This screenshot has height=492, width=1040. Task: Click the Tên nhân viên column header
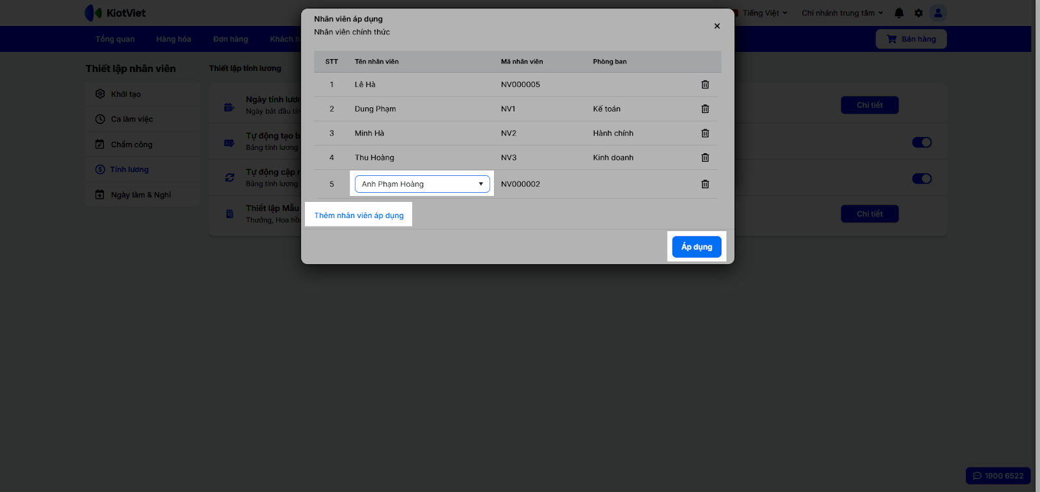pyautogui.click(x=377, y=62)
